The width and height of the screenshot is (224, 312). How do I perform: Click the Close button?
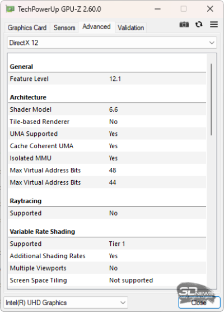(x=199, y=302)
